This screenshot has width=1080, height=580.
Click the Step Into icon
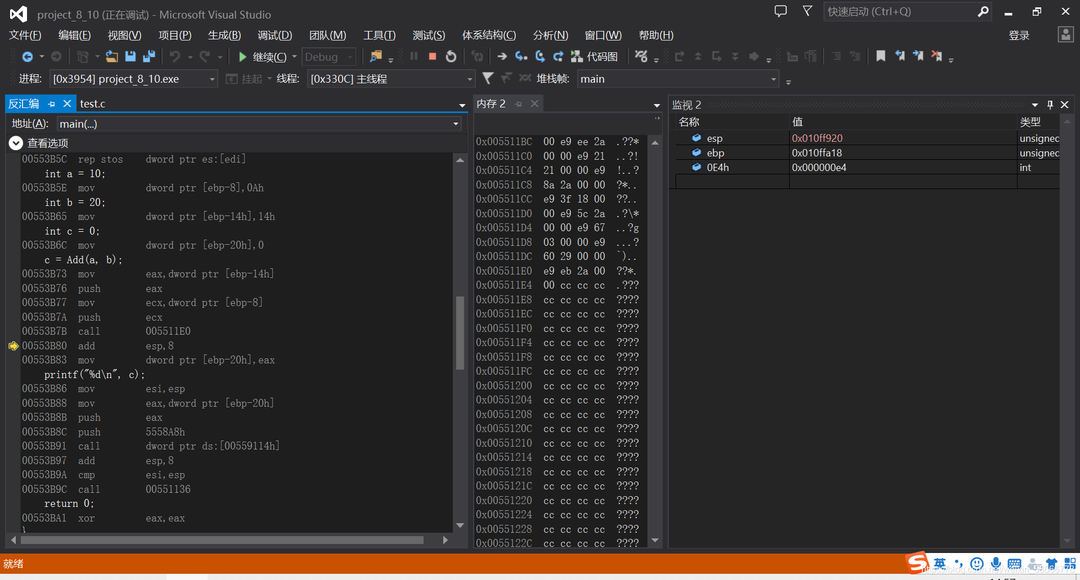521,57
